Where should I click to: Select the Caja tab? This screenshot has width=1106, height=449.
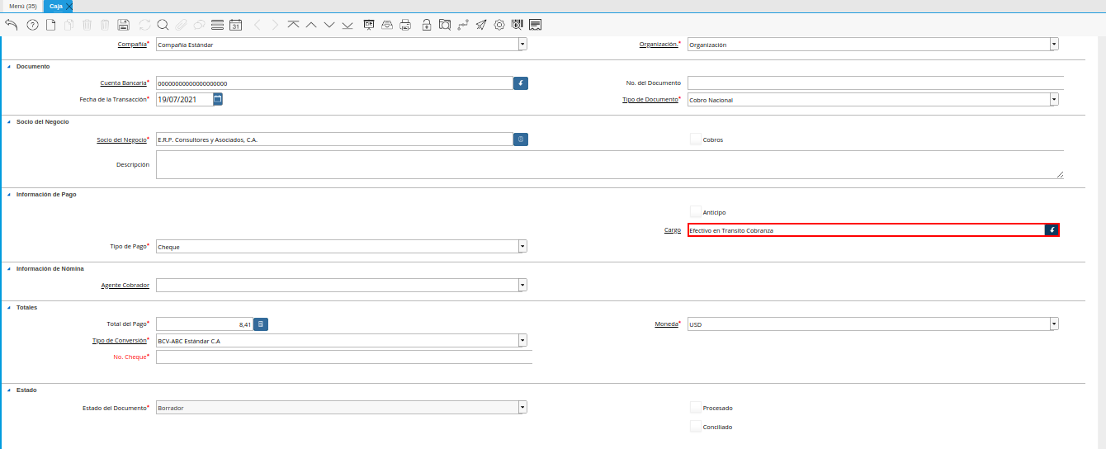[56, 6]
